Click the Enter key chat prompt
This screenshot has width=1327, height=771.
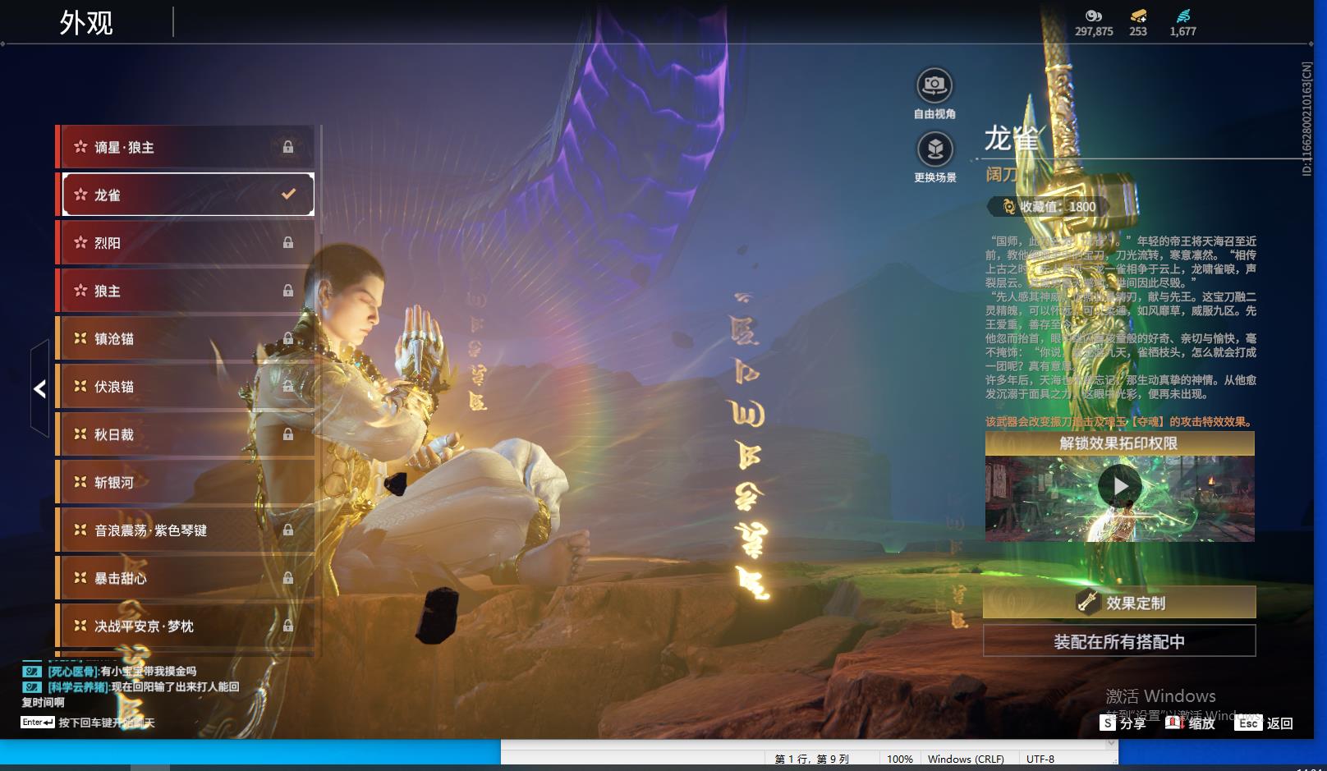(x=88, y=723)
